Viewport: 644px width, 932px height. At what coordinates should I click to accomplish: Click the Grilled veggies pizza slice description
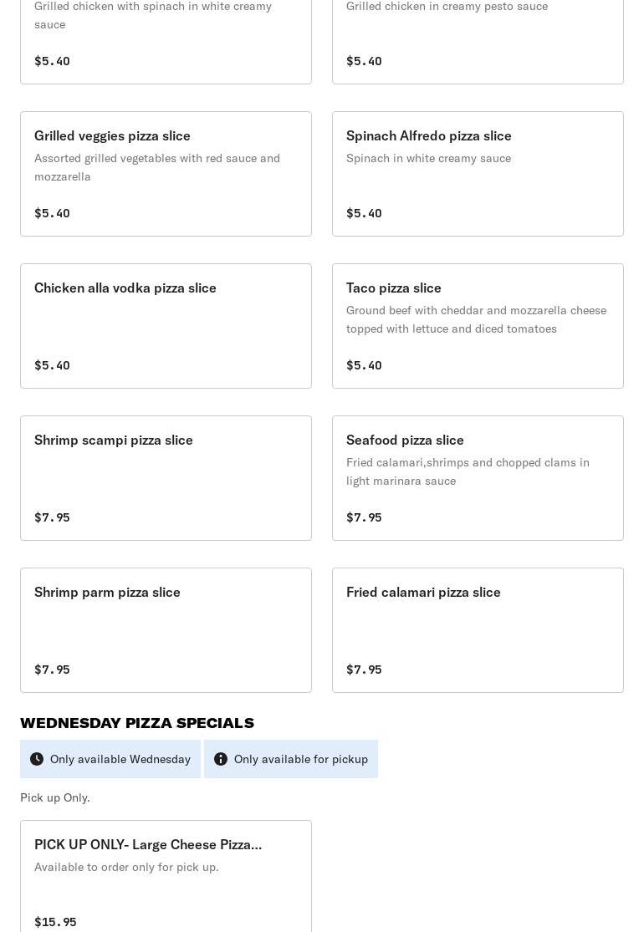pos(157,167)
